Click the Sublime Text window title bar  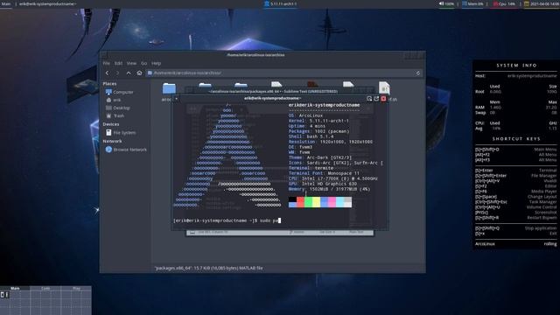pyautogui.click(x=273, y=91)
